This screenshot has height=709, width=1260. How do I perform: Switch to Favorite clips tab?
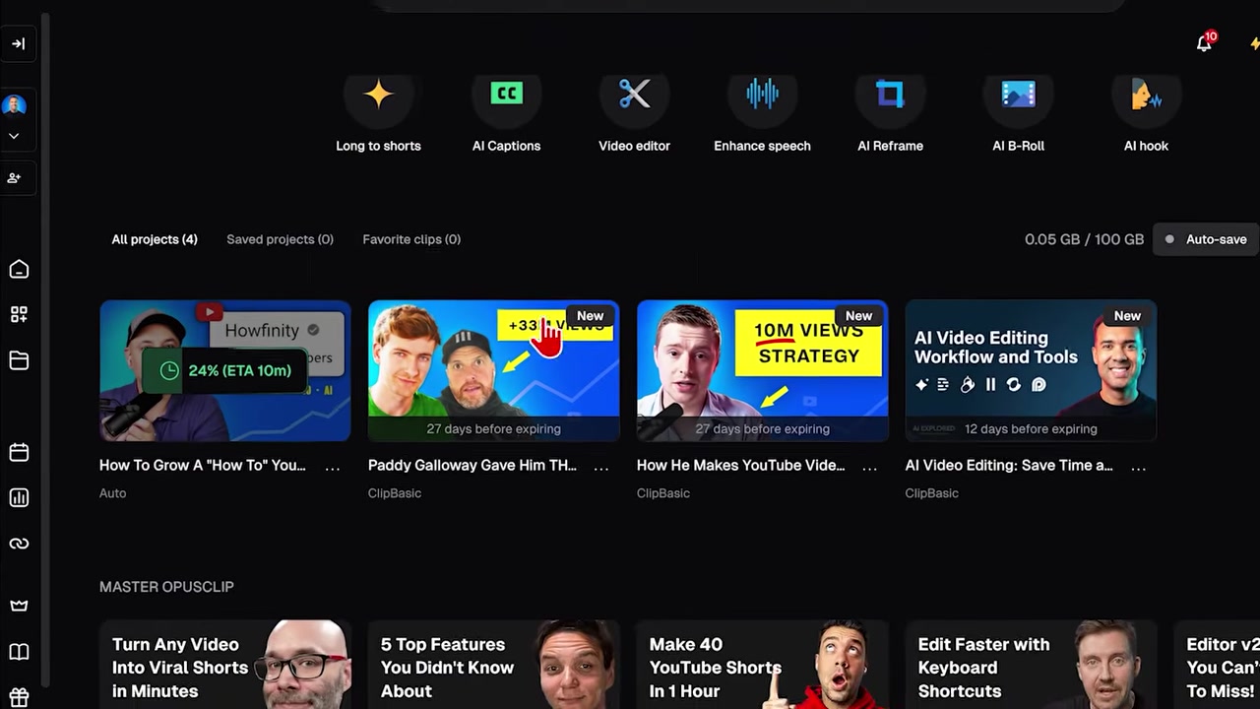411,239
